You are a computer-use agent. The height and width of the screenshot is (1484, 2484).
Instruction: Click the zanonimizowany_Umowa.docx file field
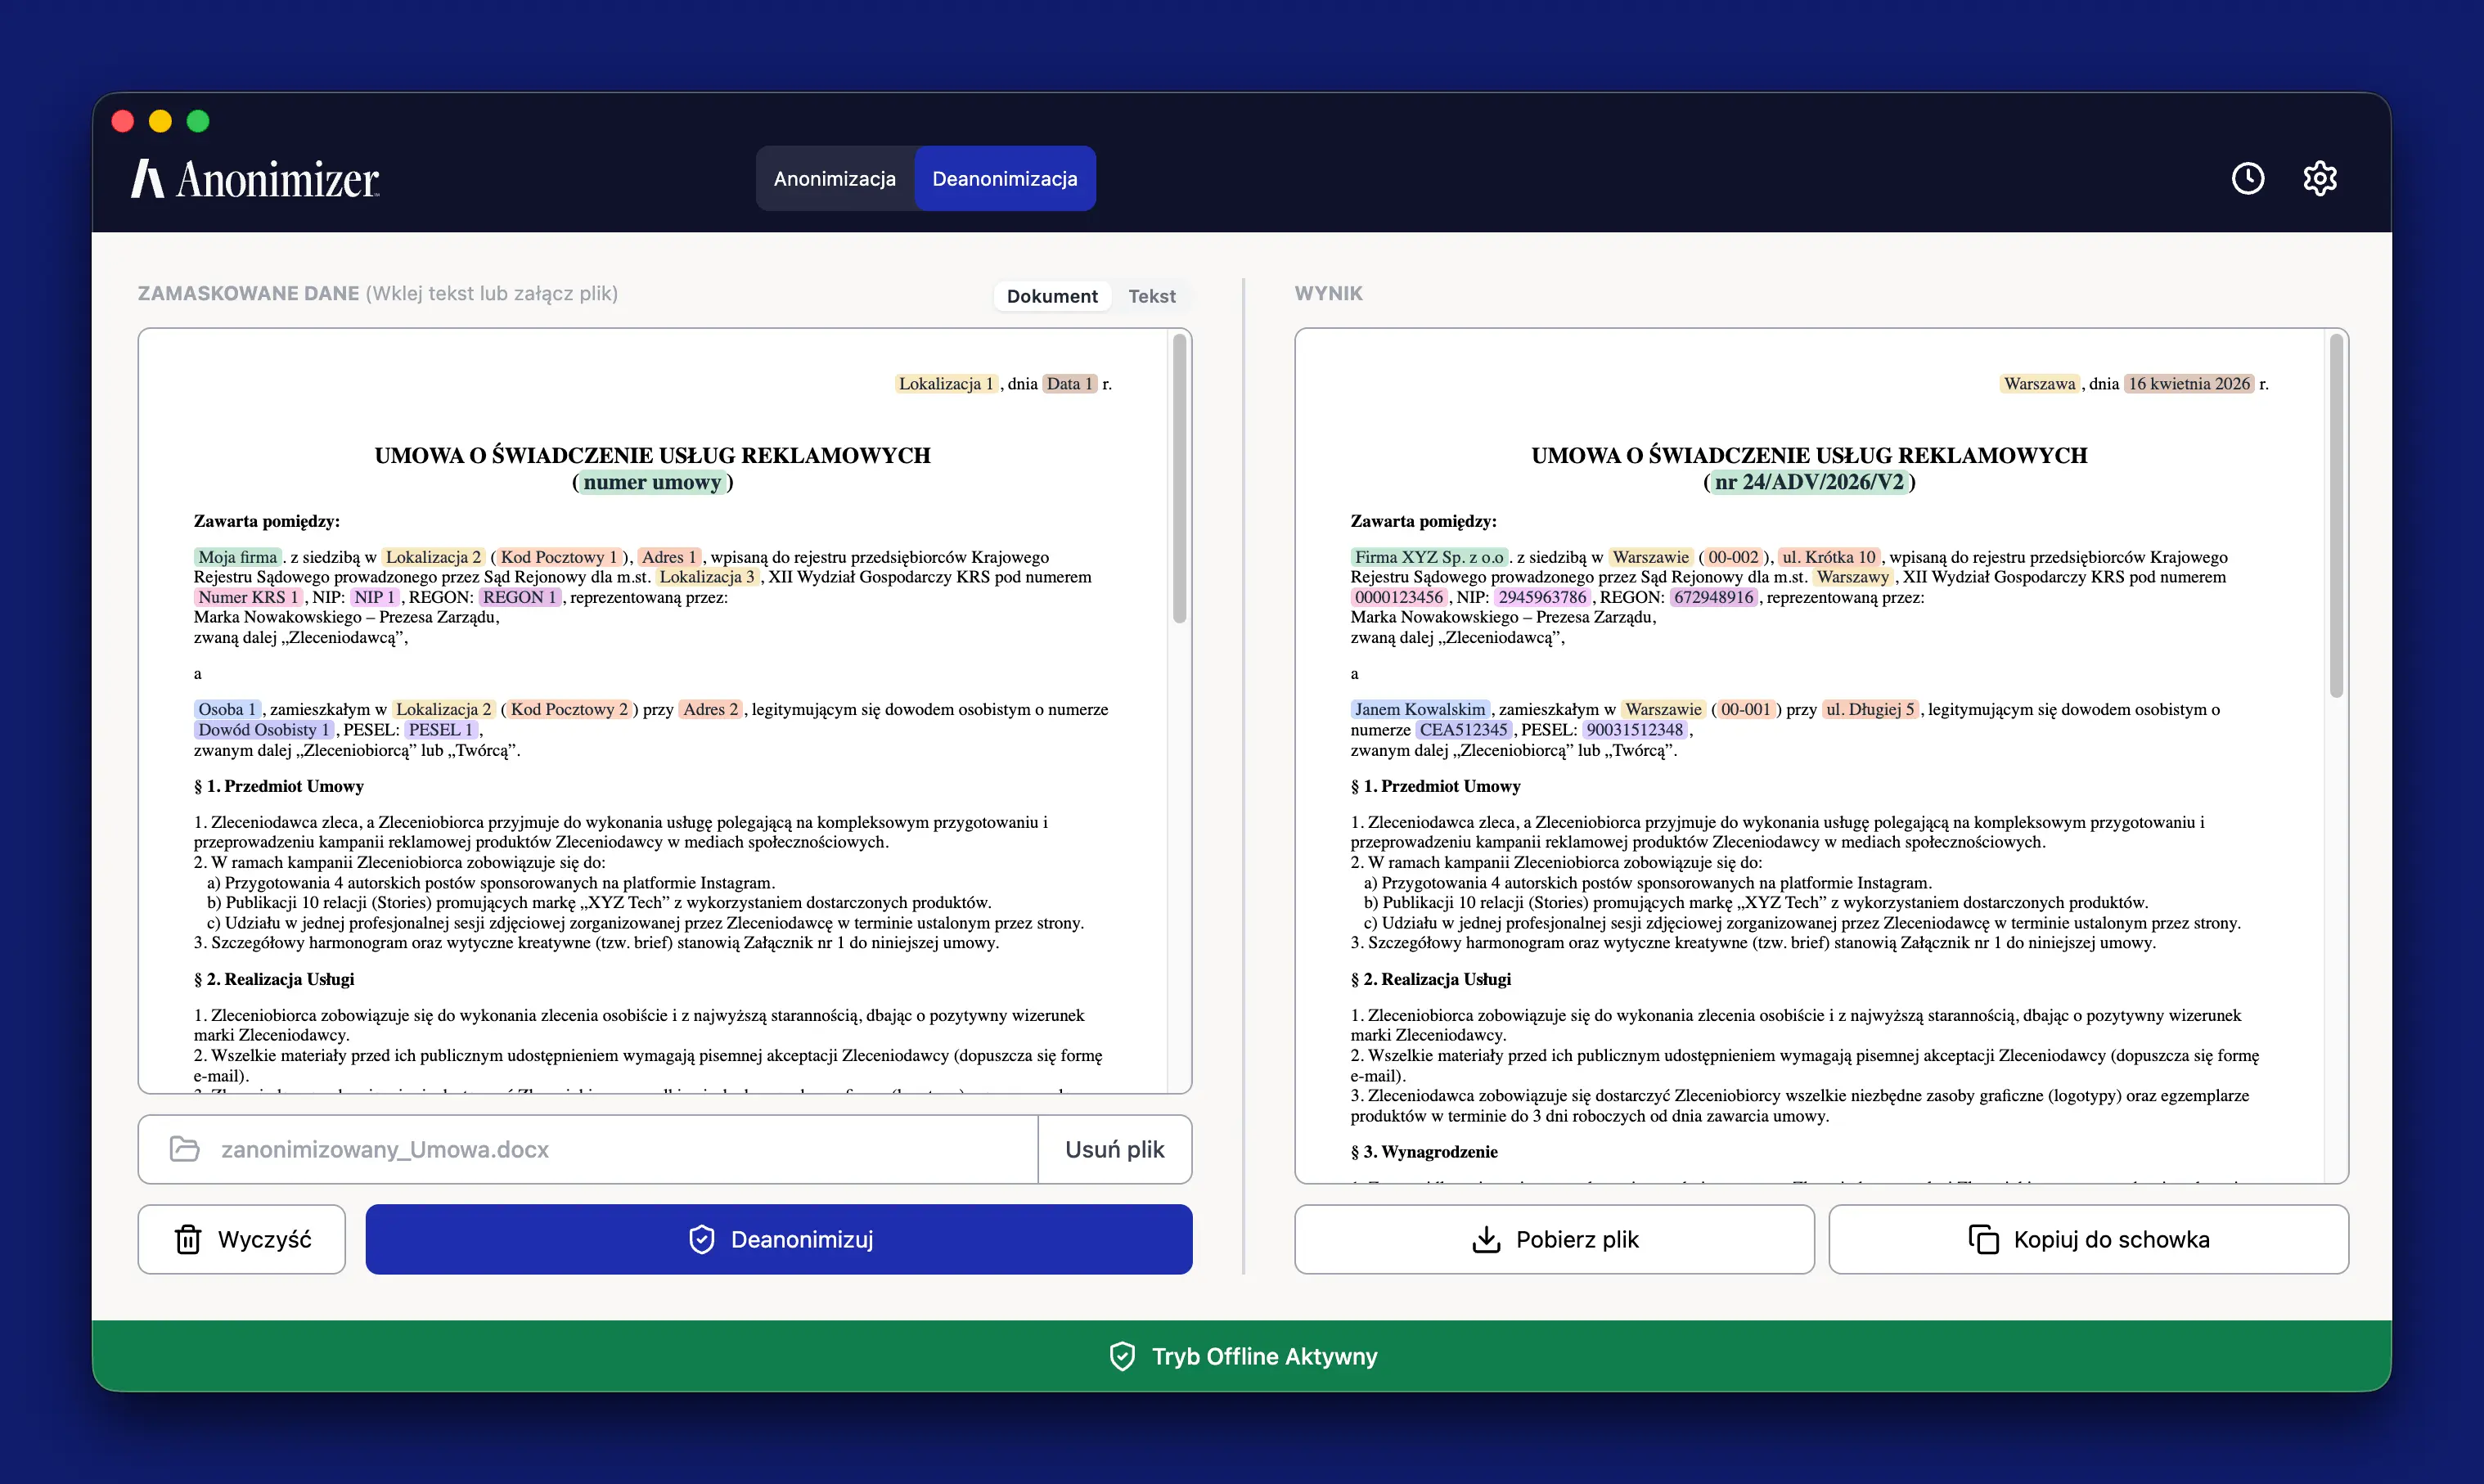(x=588, y=1149)
